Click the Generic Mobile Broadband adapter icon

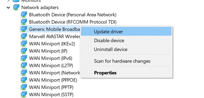[x=24, y=29]
